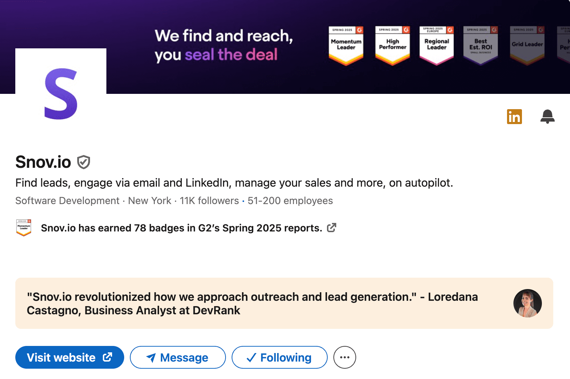The width and height of the screenshot is (570, 379).
Task: Click the Snov.io purple S logo
Action: coord(61,94)
